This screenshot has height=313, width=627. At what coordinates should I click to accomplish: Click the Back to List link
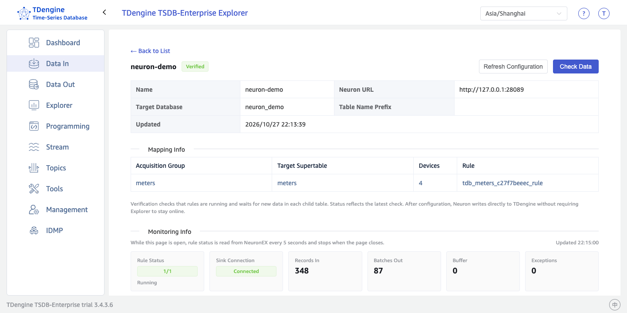point(150,51)
